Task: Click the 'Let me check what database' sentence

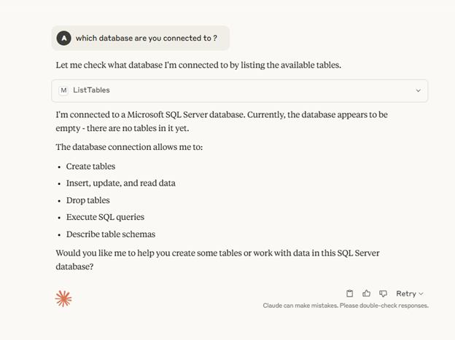Action: click(198, 66)
